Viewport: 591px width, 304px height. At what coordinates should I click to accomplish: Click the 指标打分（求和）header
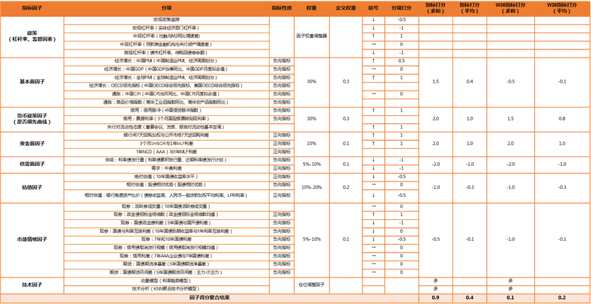click(435, 8)
